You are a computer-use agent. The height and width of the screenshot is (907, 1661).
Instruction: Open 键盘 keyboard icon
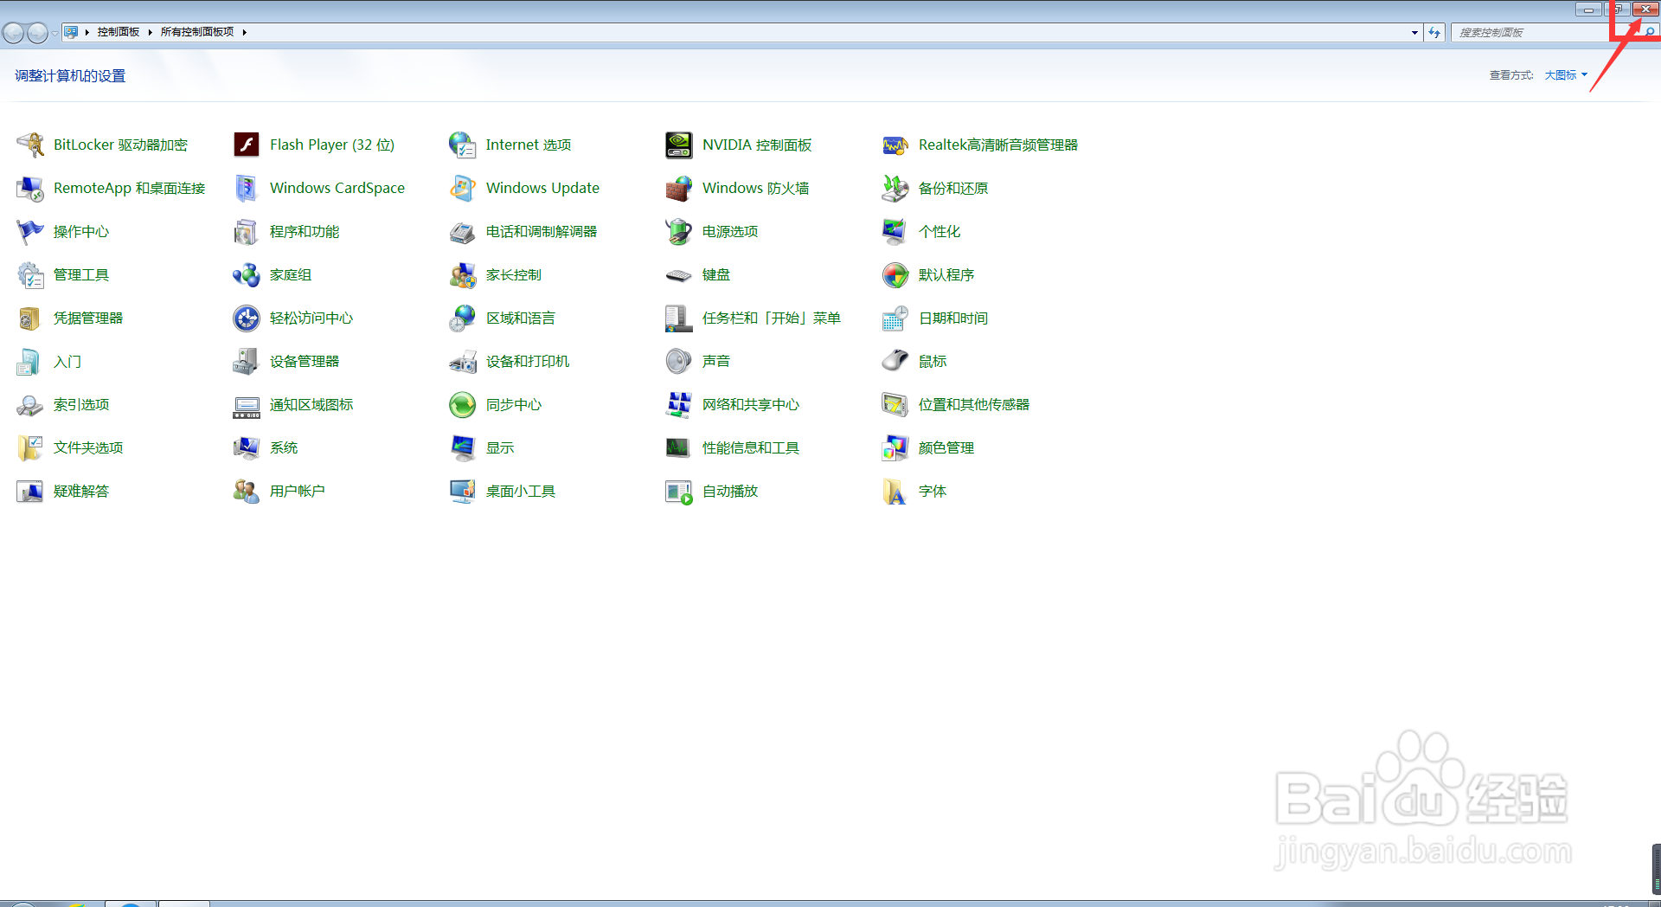click(x=679, y=274)
